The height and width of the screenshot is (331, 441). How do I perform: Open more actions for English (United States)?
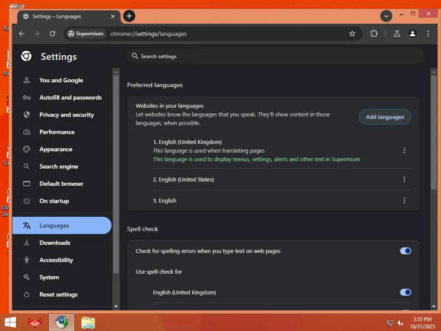(404, 179)
